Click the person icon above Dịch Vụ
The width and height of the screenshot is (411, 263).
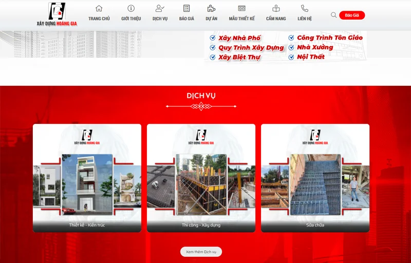160,8
